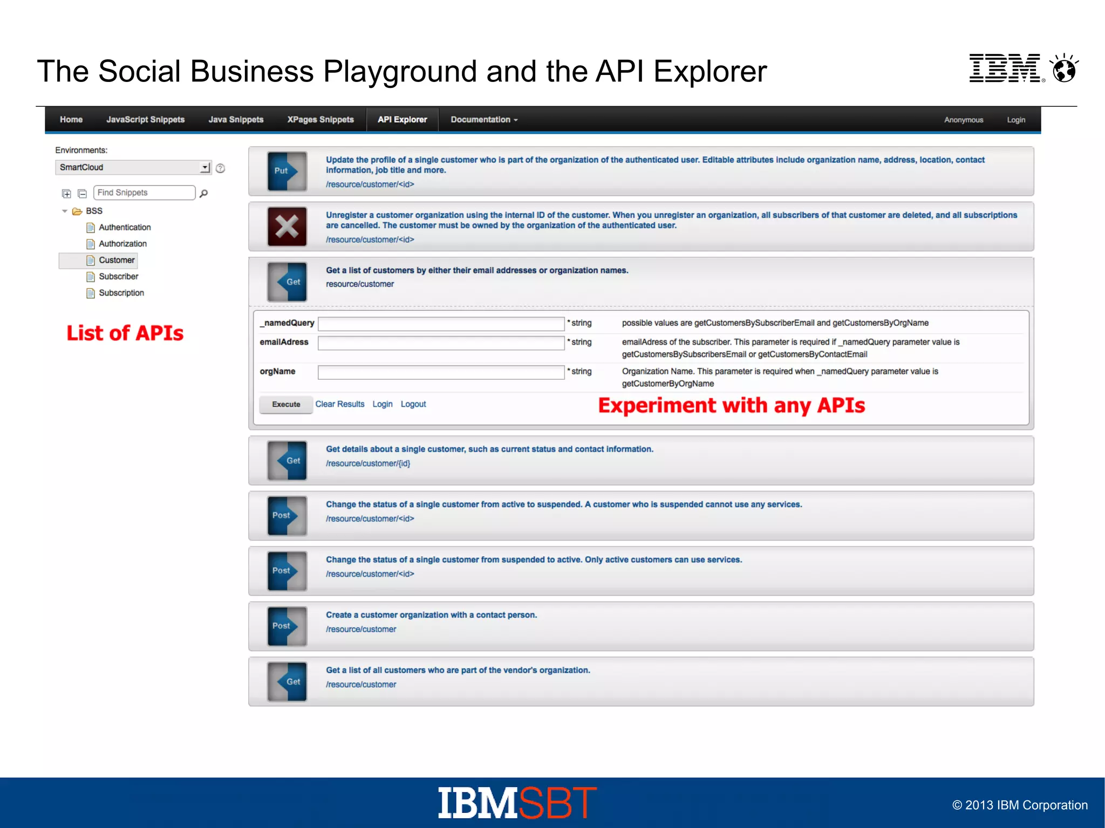The width and height of the screenshot is (1105, 828).
Task: Click the Get icon for single customer details
Action: (x=287, y=461)
